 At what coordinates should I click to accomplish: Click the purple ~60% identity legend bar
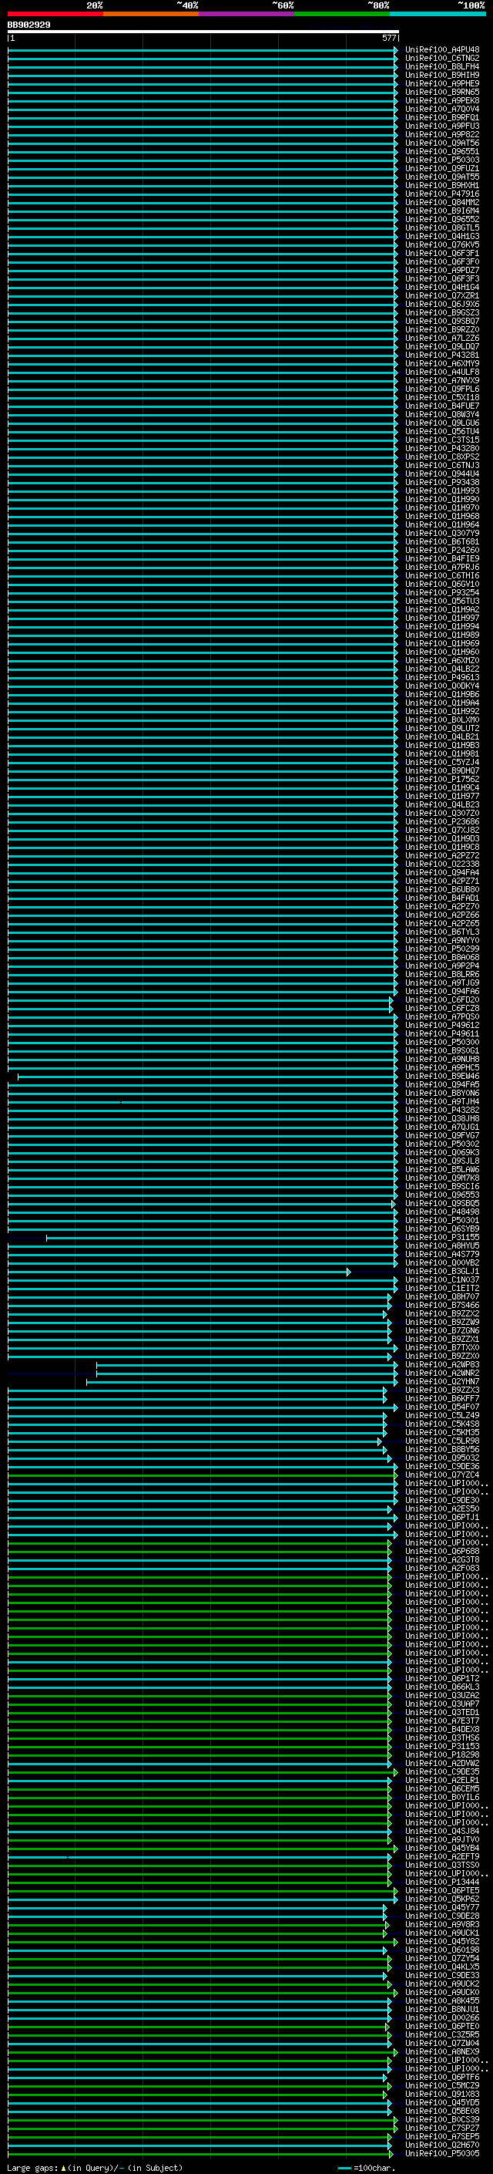247,14
